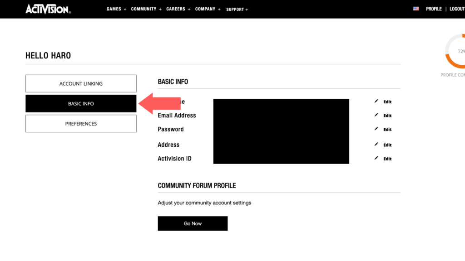The image size is (465, 261).
Task: Click the Activision ID label
Action: [x=174, y=159]
